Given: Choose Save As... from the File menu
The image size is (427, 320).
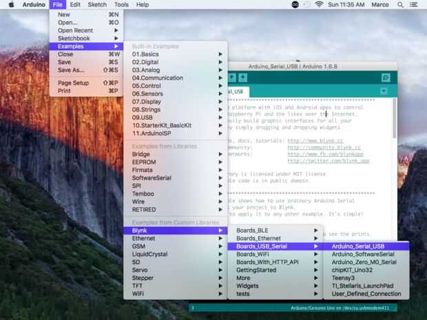Looking at the screenshot, I should coord(86,70).
